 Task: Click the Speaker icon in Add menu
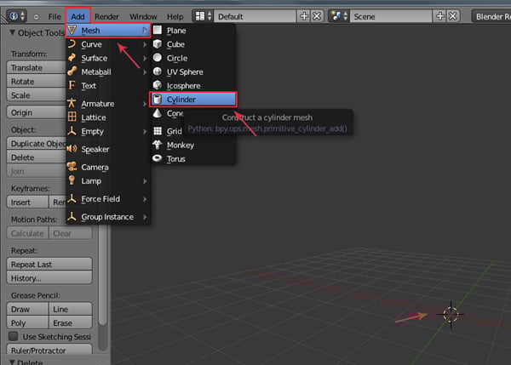(x=72, y=149)
